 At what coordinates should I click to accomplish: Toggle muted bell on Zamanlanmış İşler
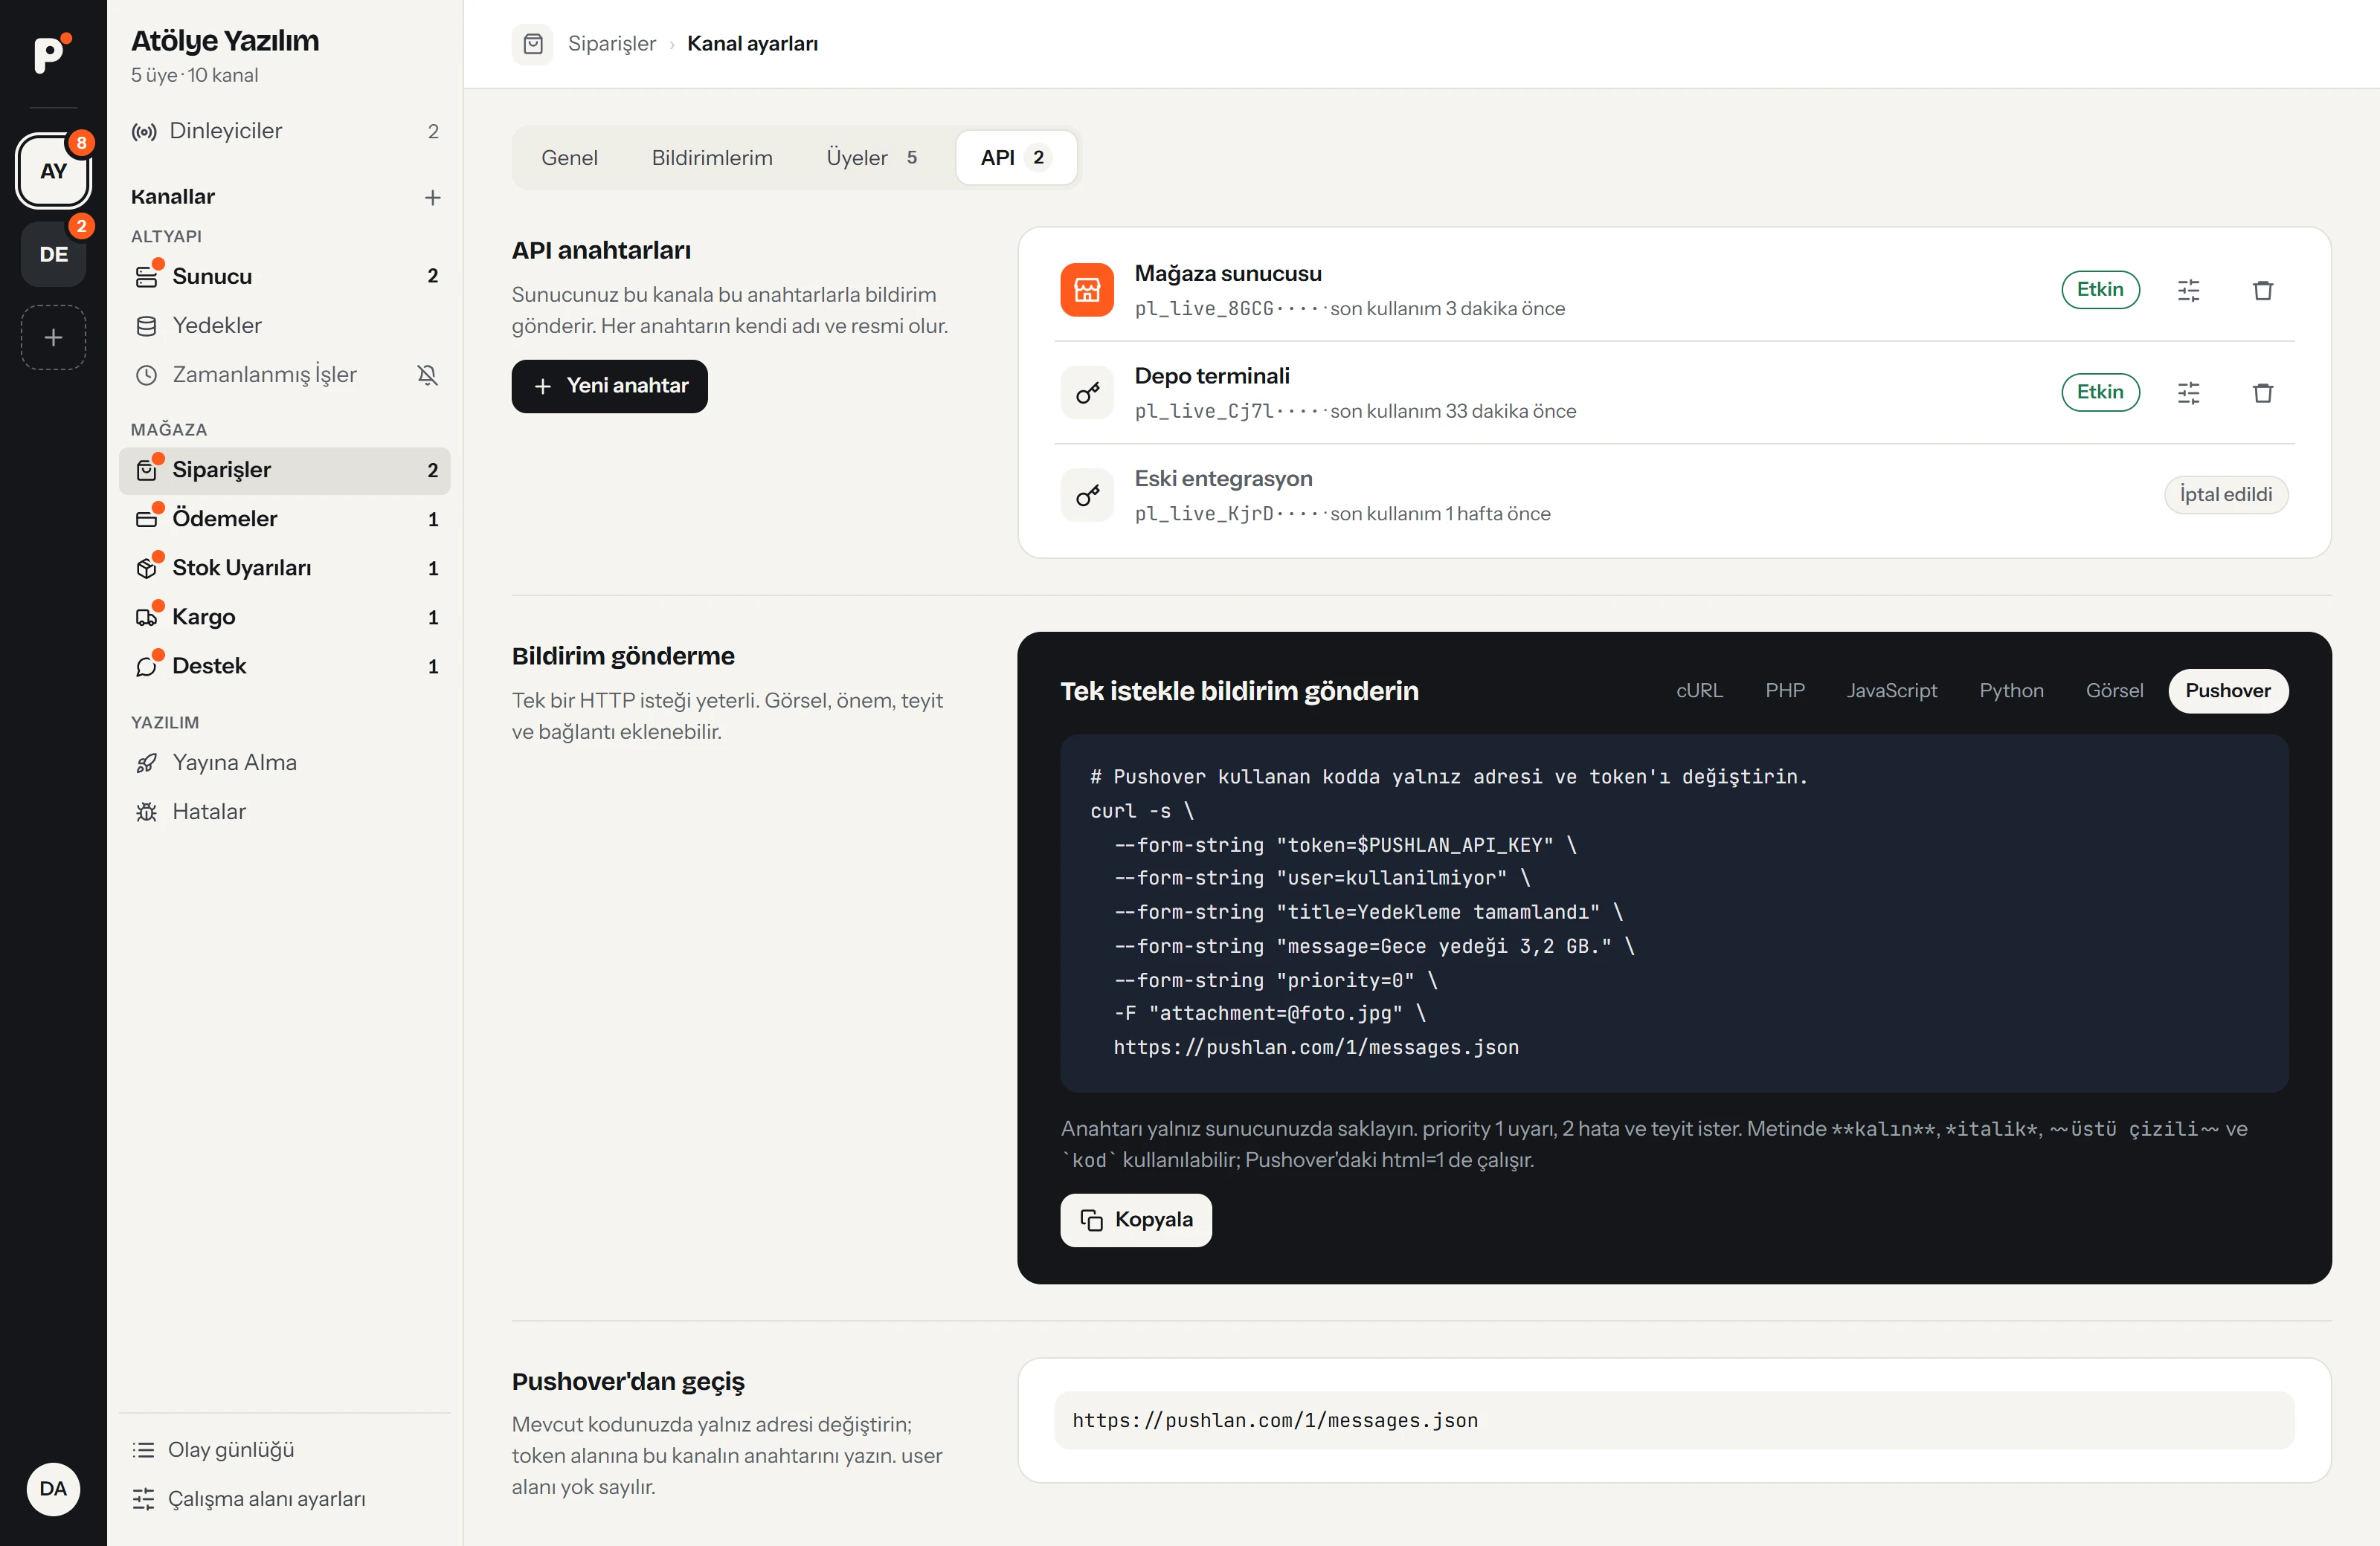427,375
